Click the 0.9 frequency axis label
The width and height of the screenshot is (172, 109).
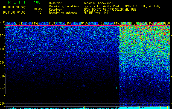2,63
